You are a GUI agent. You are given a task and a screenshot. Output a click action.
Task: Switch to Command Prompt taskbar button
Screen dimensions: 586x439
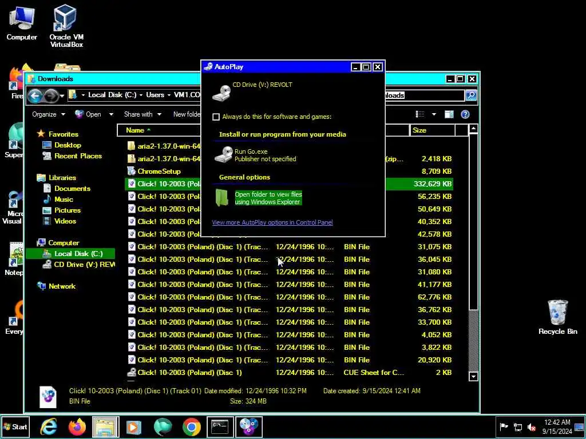tap(220, 426)
